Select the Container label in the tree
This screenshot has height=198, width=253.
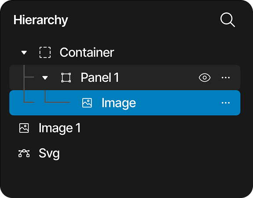[87, 52]
